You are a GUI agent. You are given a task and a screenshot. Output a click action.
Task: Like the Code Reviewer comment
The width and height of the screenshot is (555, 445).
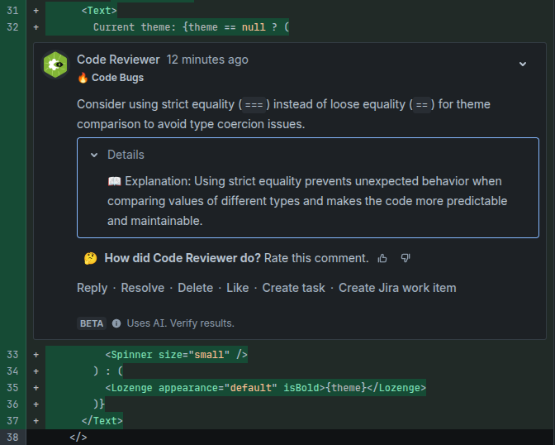(237, 288)
